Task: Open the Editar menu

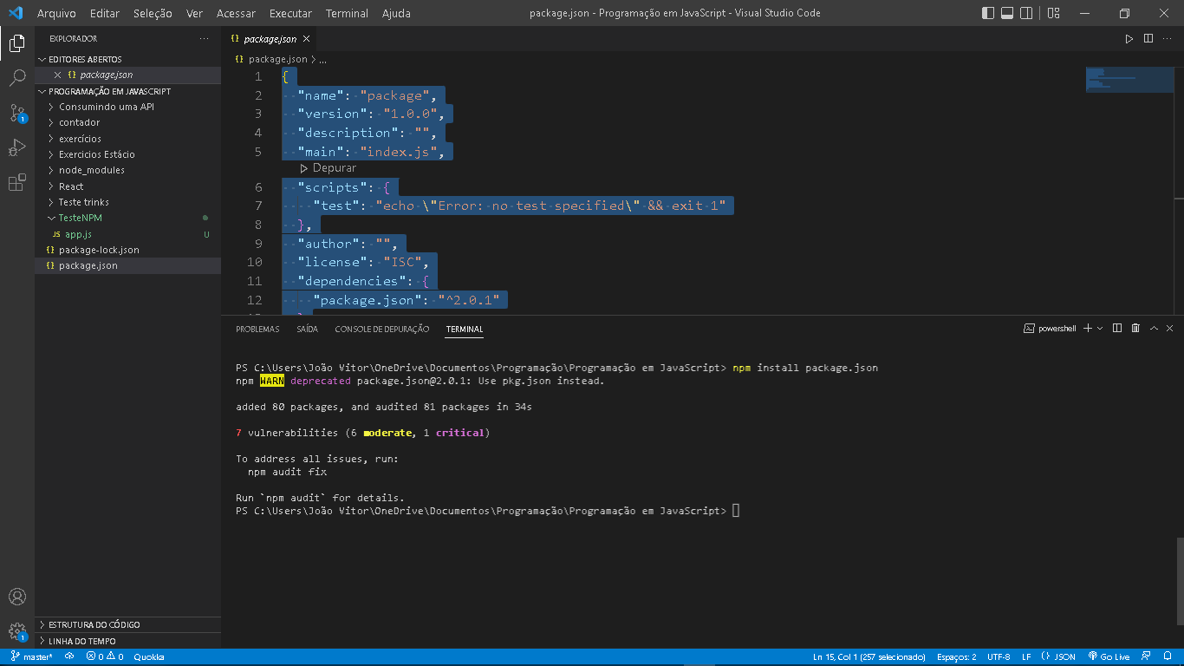Action: (105, 13)
